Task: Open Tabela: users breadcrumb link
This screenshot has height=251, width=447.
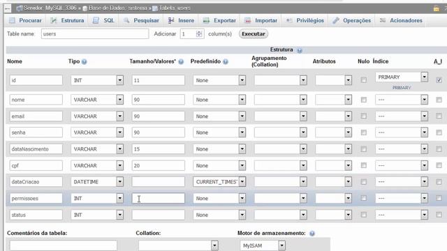Action: (175, 8)
